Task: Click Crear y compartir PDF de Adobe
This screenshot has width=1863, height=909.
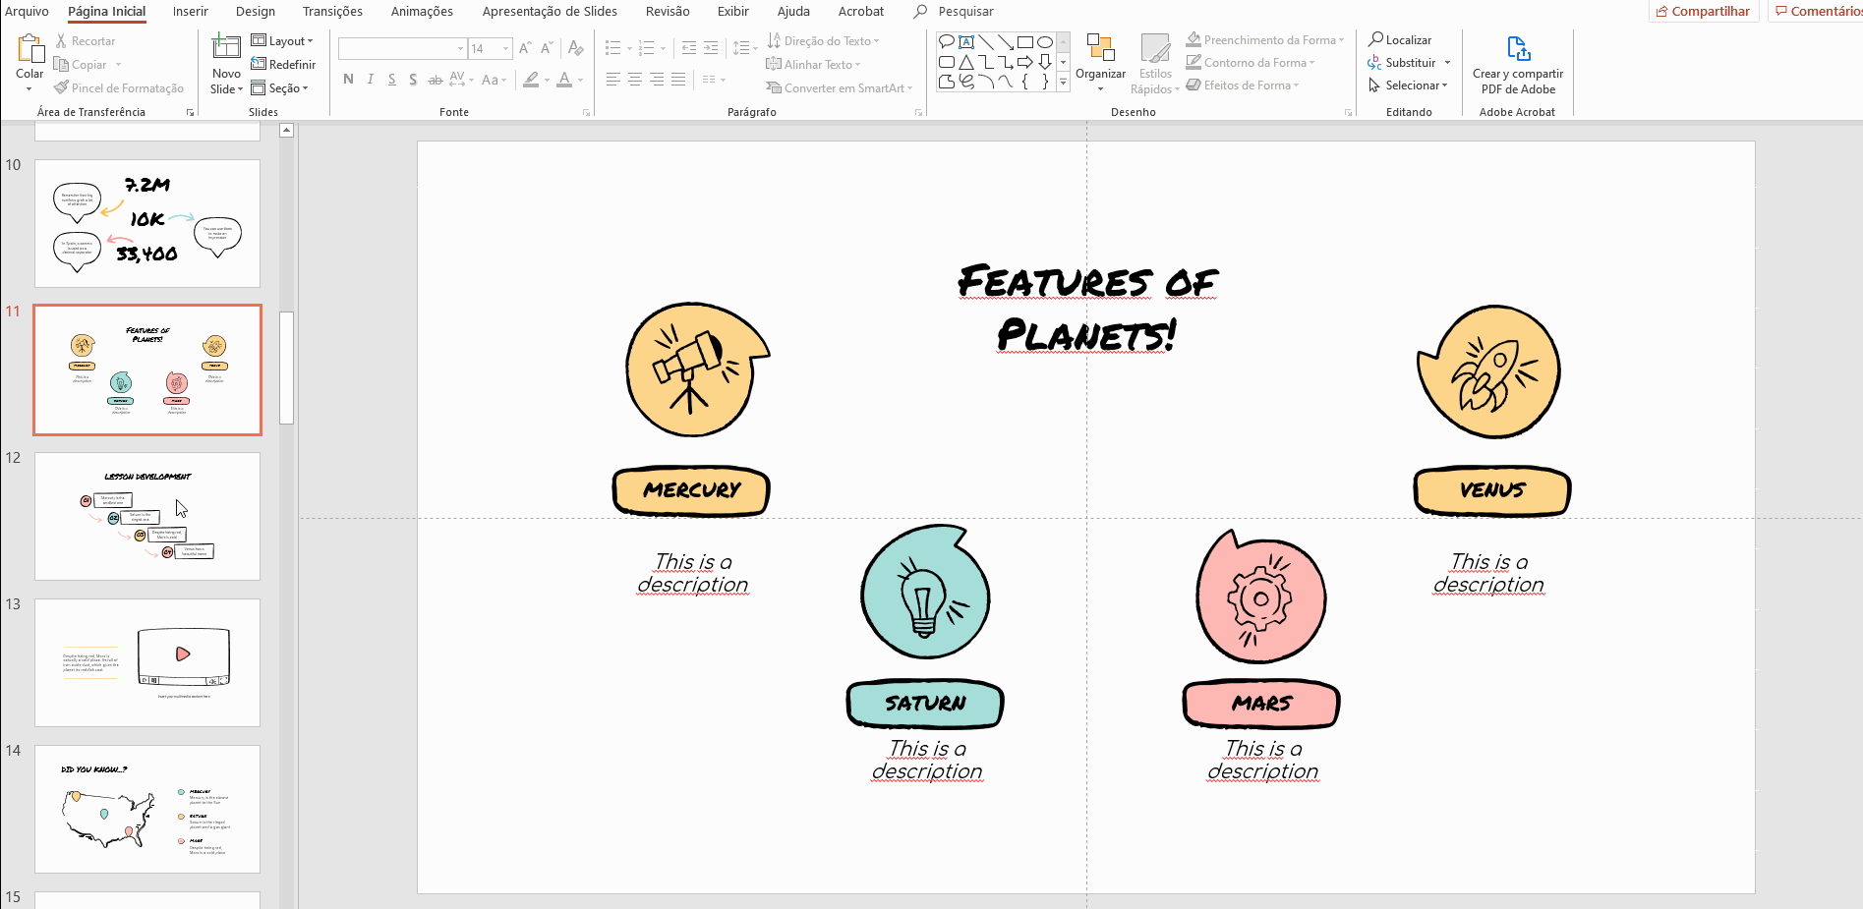Action: [x=1518, y=65]
